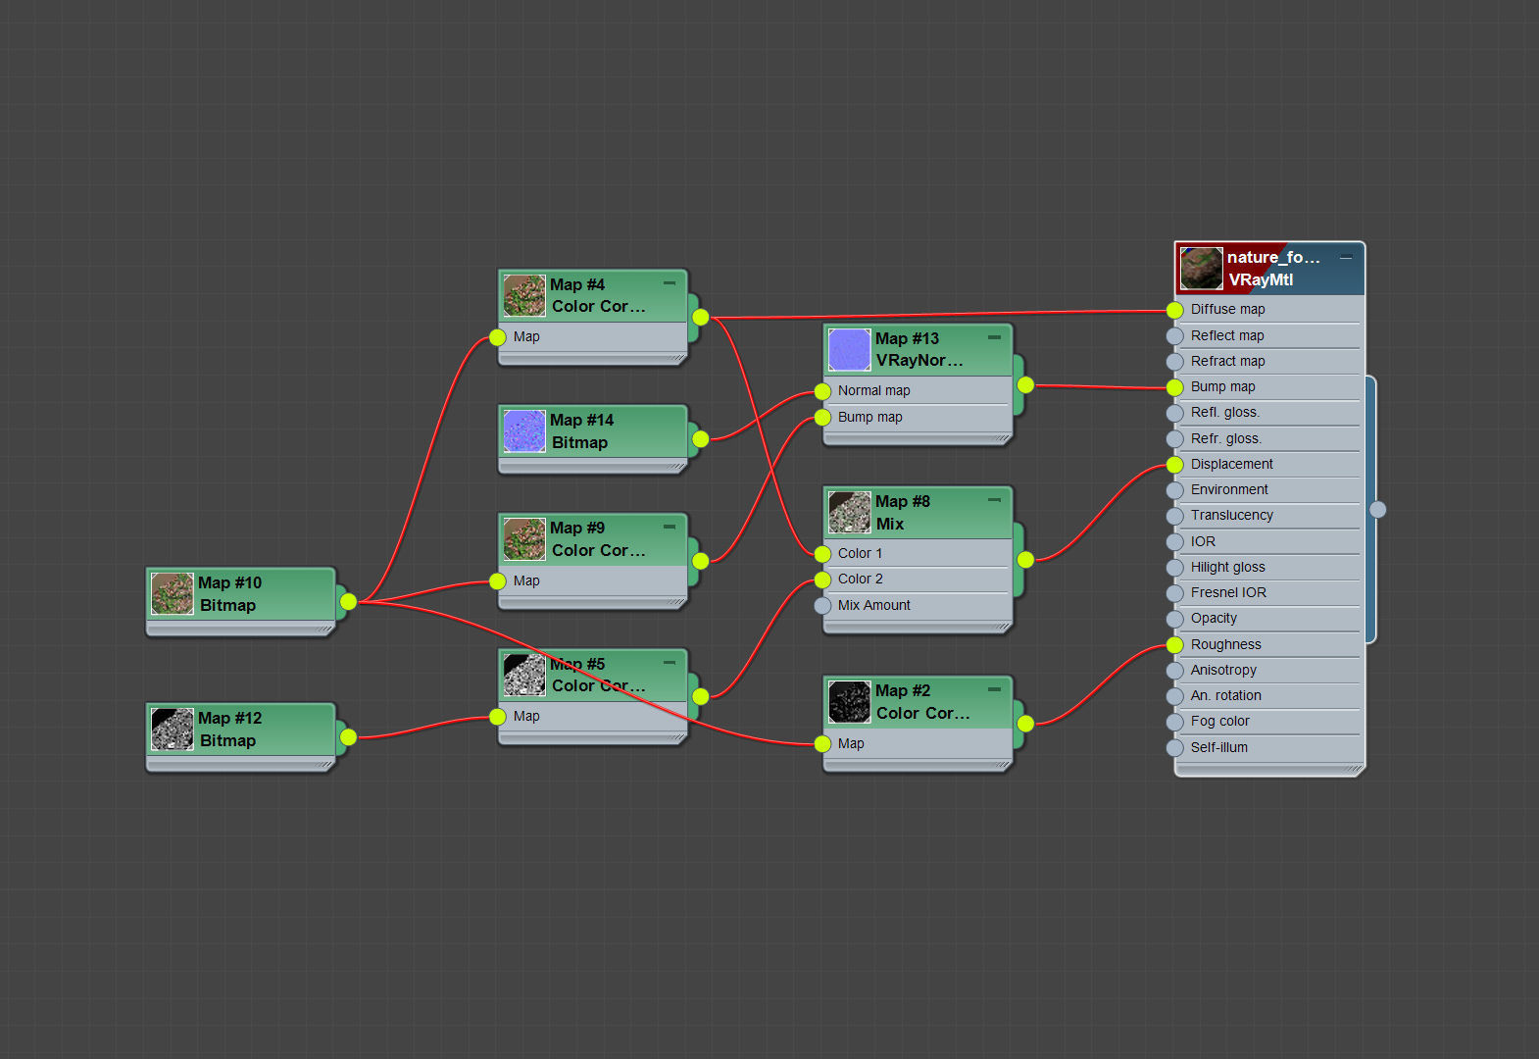The image size is (1539, 1059).
Task: Select the Map #10 Bitmap node title
Action: tap(230, 594)
